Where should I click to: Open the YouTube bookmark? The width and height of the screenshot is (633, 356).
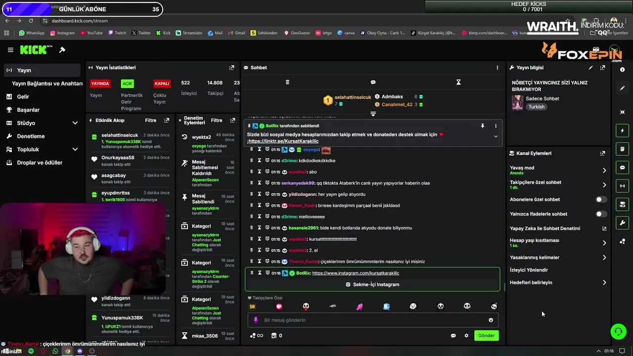pos(90,33)
